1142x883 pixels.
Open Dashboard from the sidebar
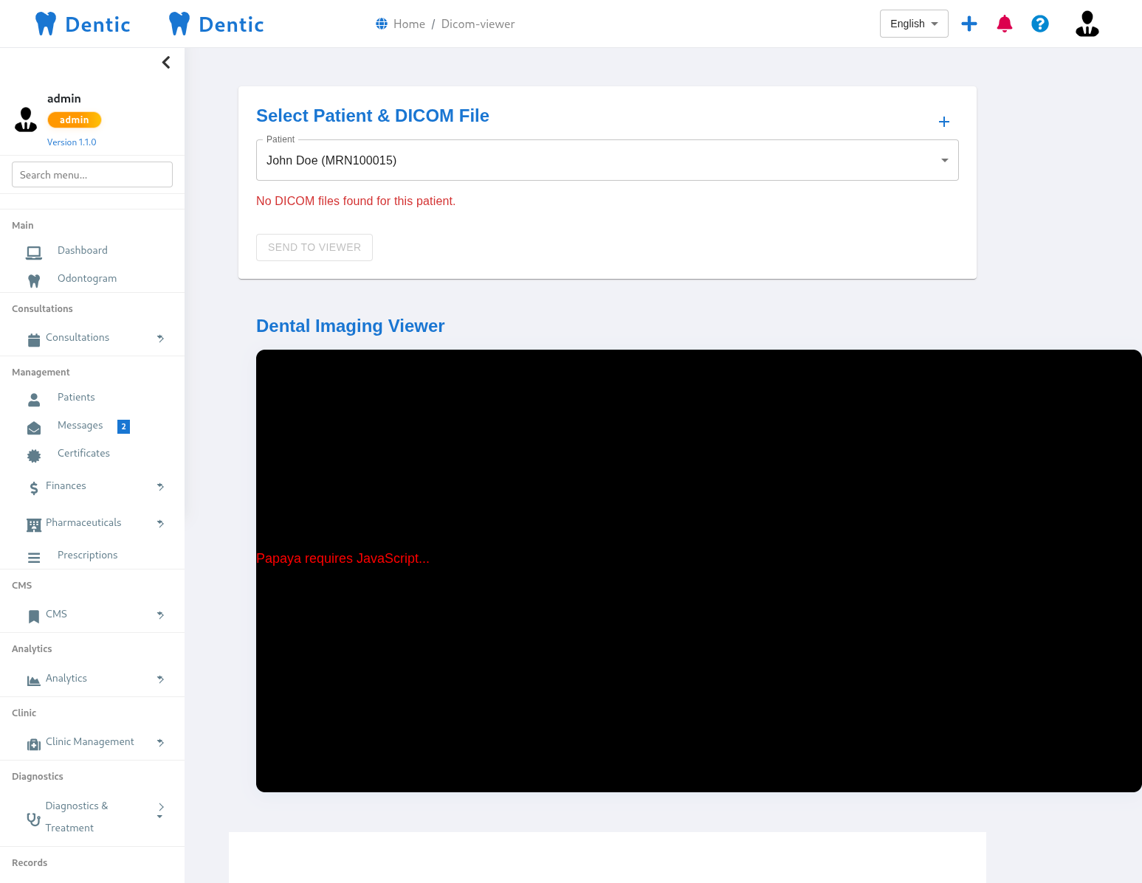(82, 251)
